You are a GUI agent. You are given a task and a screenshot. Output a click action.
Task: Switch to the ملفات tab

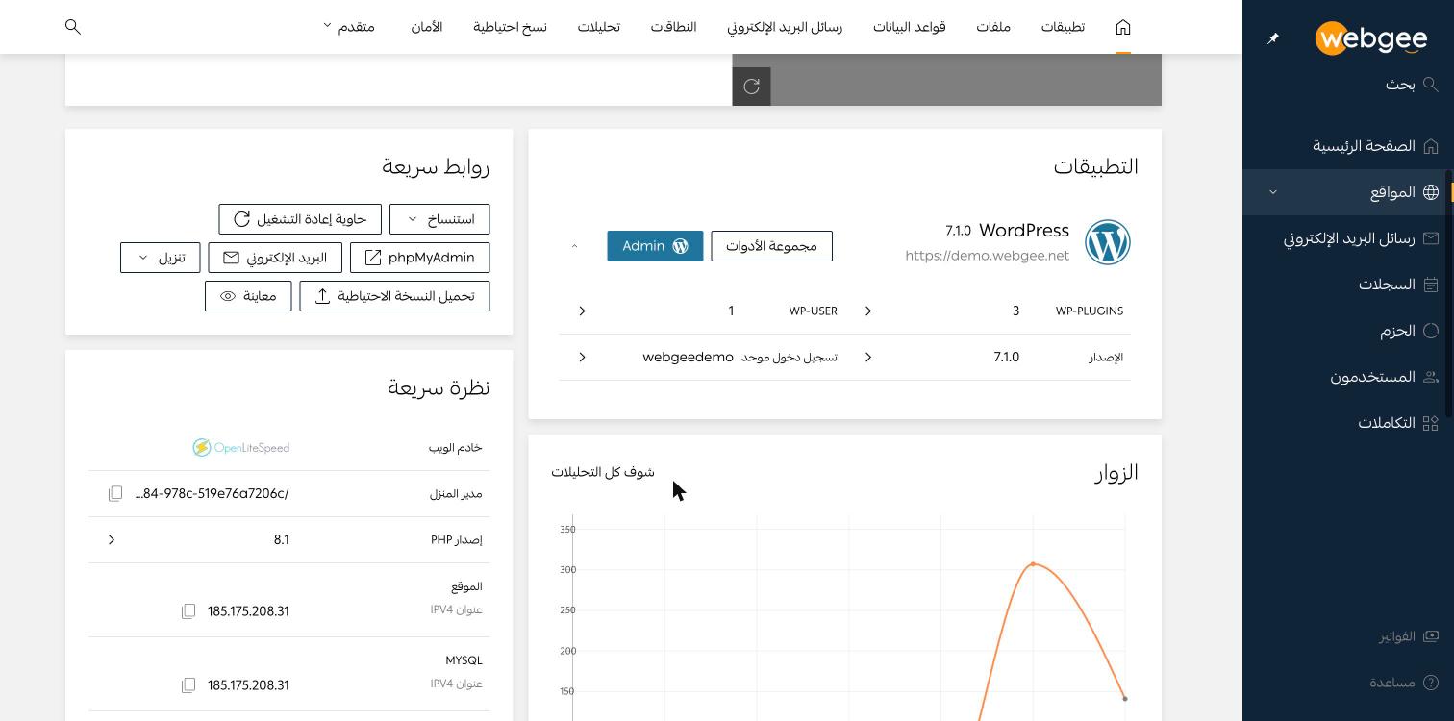(993, 27)
